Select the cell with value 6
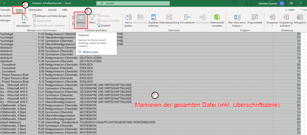Screen dimensions: 307x135 click(287, 61)
